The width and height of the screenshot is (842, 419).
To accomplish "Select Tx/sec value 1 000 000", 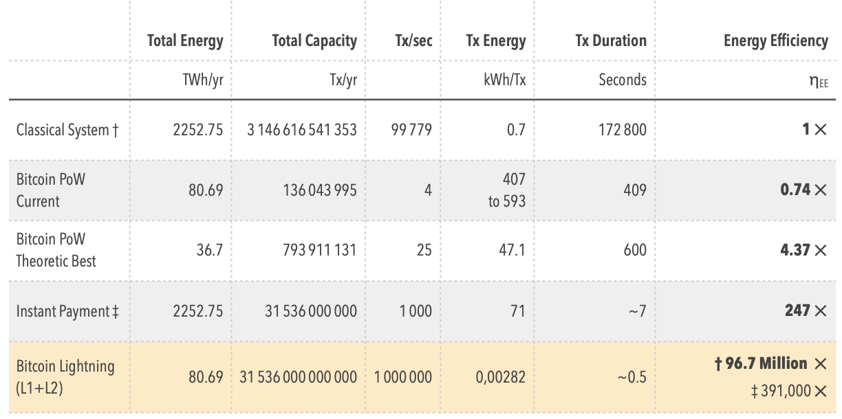I will 403,376.
